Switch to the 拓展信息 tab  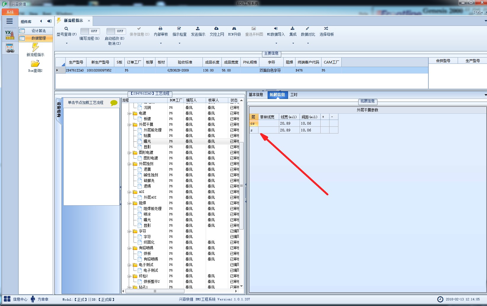tap(277, 95)
